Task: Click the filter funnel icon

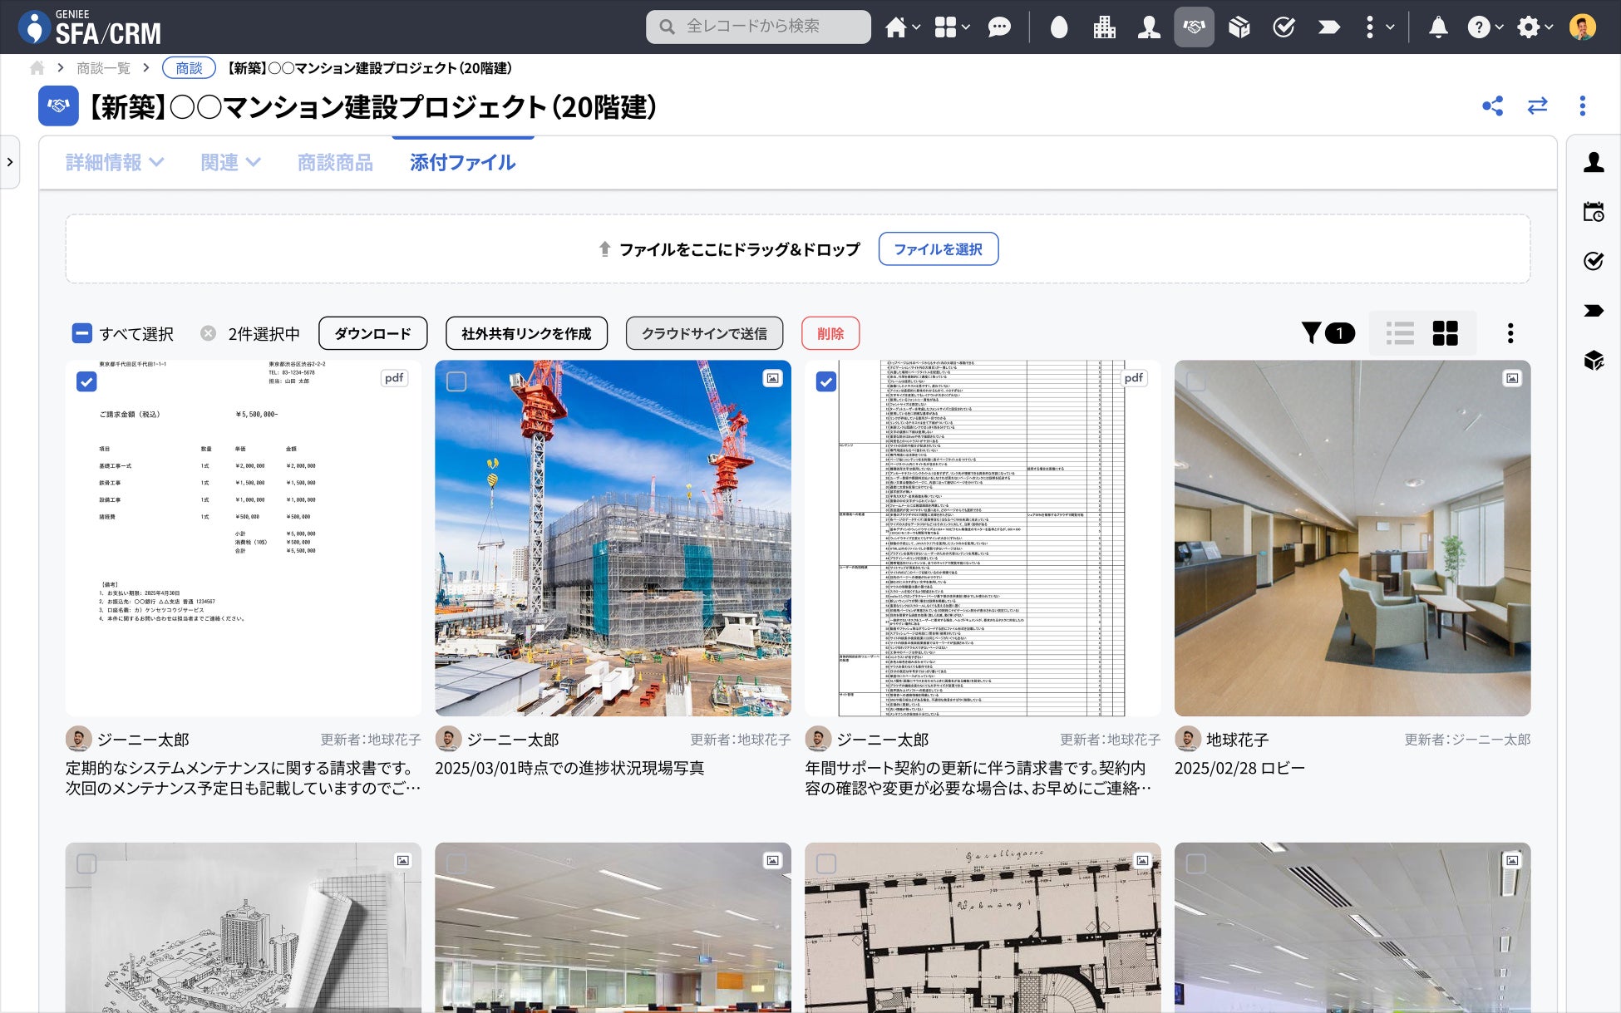Action: (x=1311, y=333)
